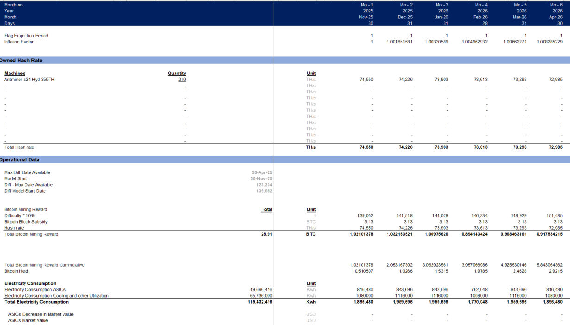Select the Bitcoin Block Subsidy row label
The height and width of the screenshot is (325, 570).
click(22, 222)
